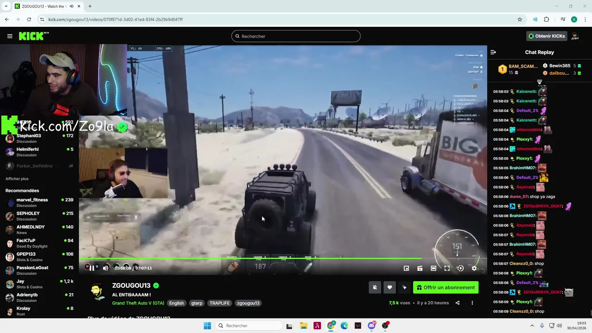
Task: Click Obtenir KICKs button
Action: tap(547, 36)
